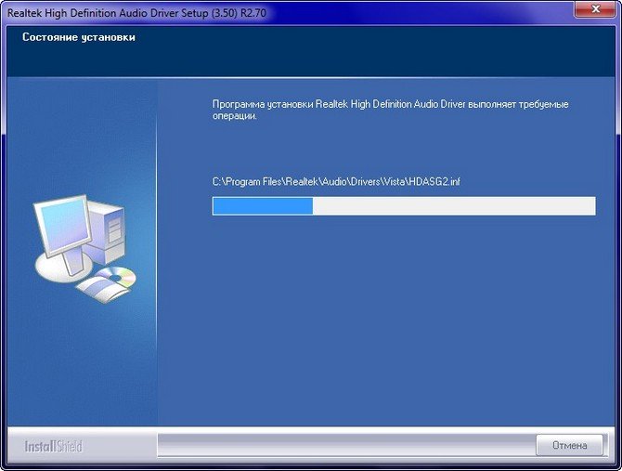The width and height of the screenshot is (622, 471).
Task: Click the left sidebar panel above the illustration
Action: click(x=82, y=135)
